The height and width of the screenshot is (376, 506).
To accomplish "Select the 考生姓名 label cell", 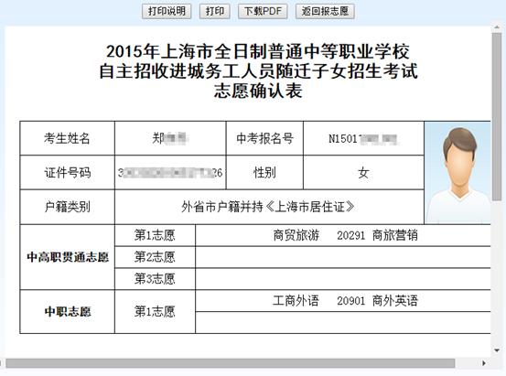I will tap(67, 138).
